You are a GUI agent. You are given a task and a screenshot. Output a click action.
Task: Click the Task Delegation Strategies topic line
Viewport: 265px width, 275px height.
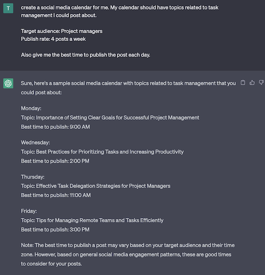96,186
